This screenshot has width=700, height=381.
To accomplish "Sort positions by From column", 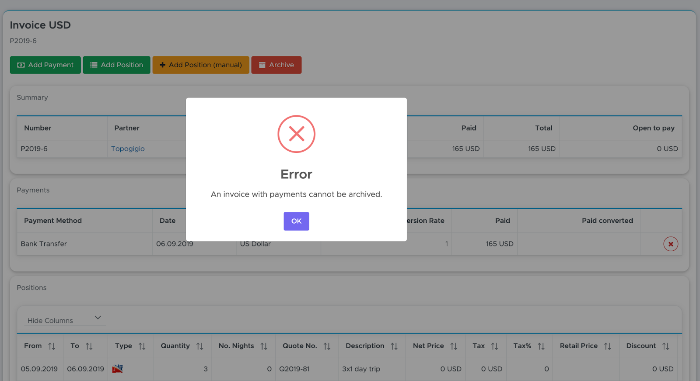I will [52, 346].
